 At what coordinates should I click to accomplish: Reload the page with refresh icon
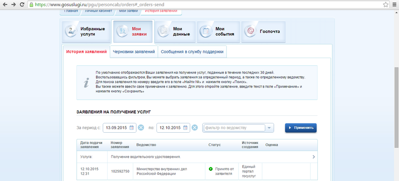pyautogui.click(x=22, y=4)
